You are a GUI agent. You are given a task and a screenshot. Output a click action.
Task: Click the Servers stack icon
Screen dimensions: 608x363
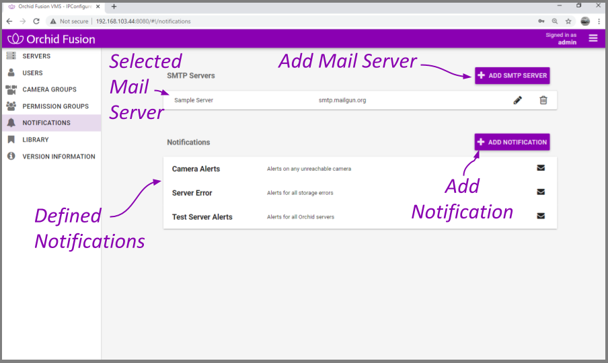coord(11,56)
